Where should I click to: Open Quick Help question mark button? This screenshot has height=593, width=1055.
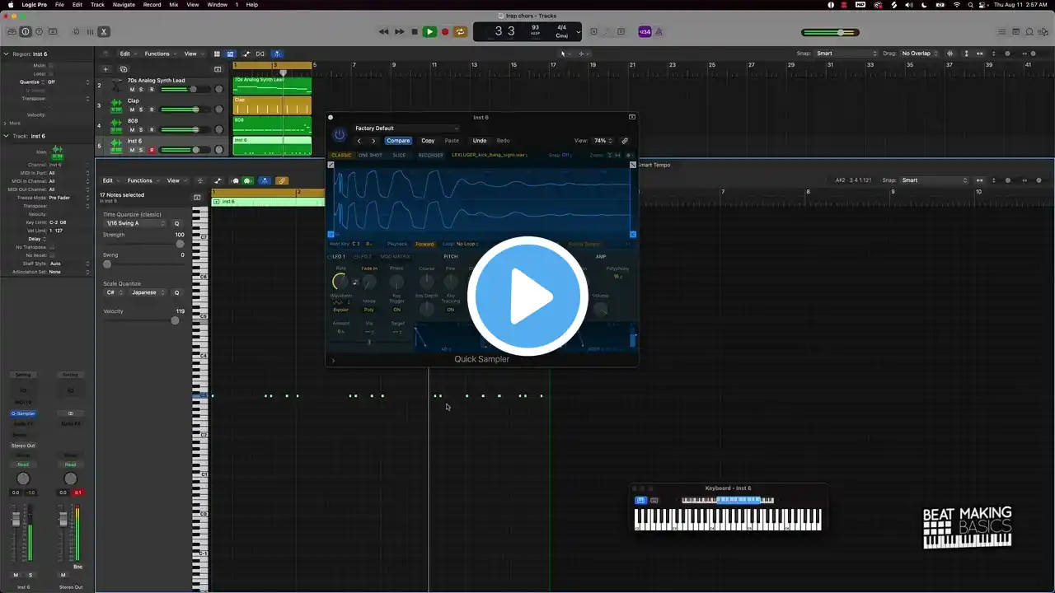[x=39, y=31]
